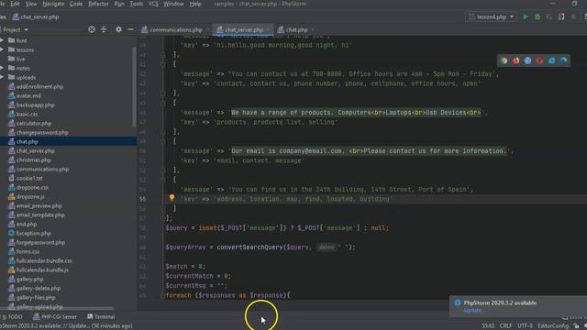This screenshot has height=330, width=587.
Task: Select Exception.php file
Action: [29, 233]
